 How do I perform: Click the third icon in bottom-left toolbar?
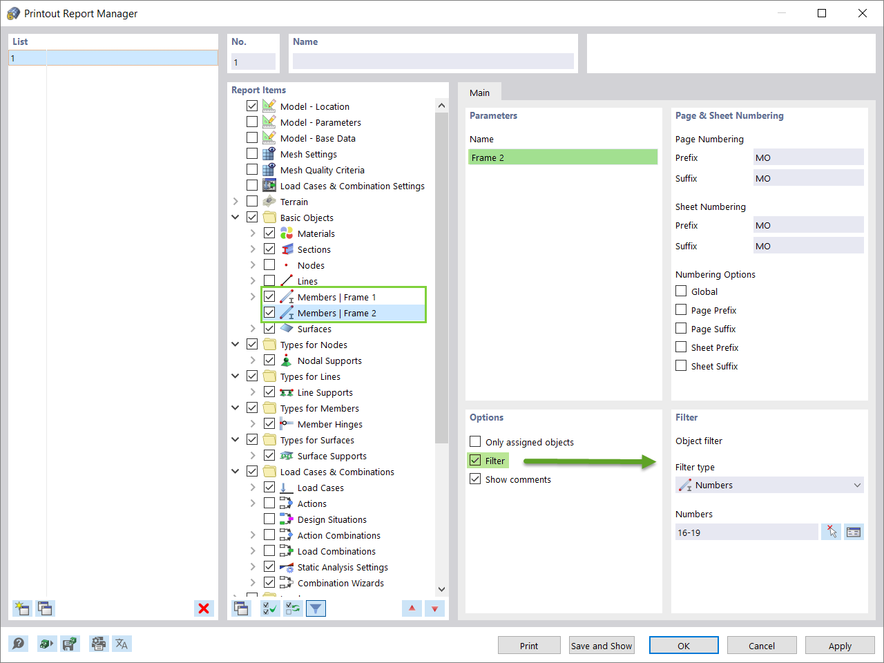[x=70, y=644]
